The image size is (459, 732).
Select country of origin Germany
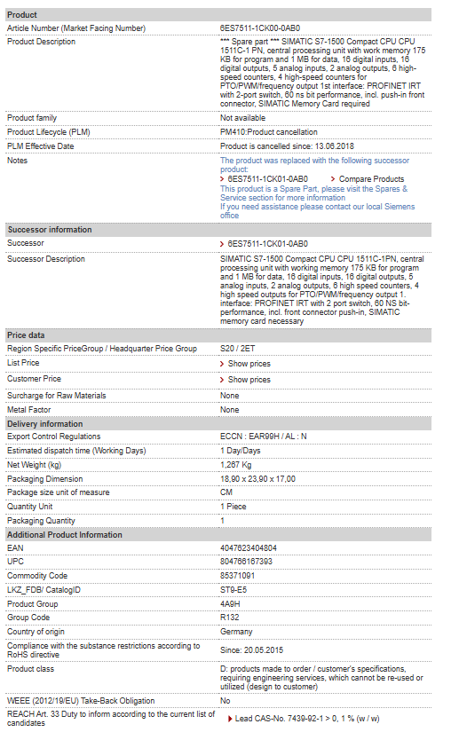(x=236, y=632)
